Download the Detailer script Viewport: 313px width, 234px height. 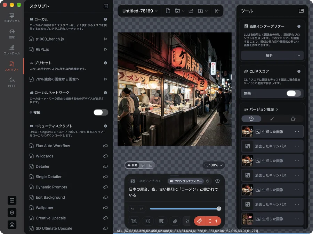point(105,166)
